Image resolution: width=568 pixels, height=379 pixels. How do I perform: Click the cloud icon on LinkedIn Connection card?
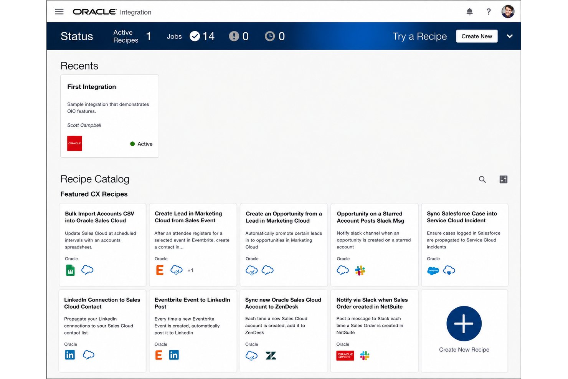click(x=89, y=355)
